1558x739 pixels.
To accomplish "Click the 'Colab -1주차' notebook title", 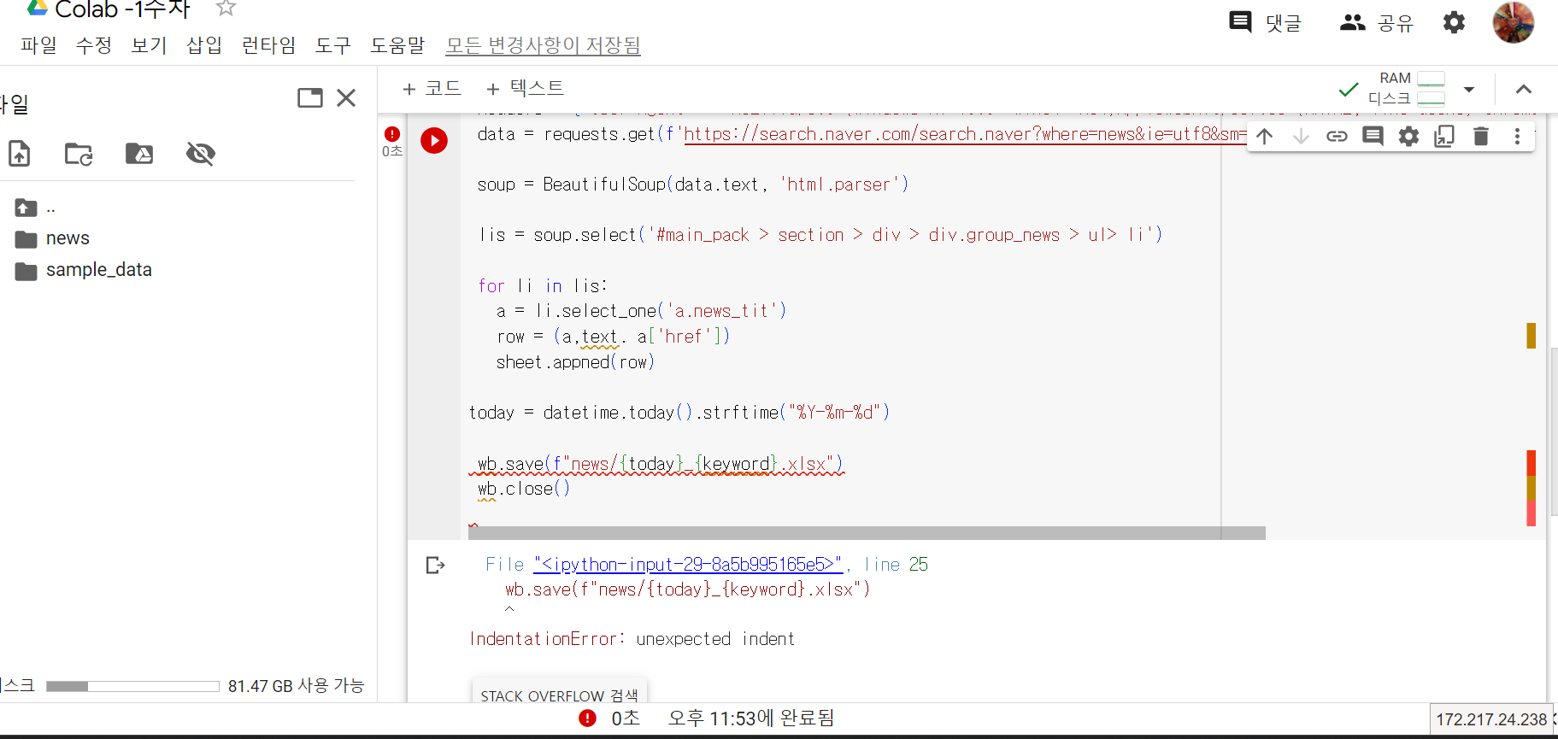I will (123, 9).
